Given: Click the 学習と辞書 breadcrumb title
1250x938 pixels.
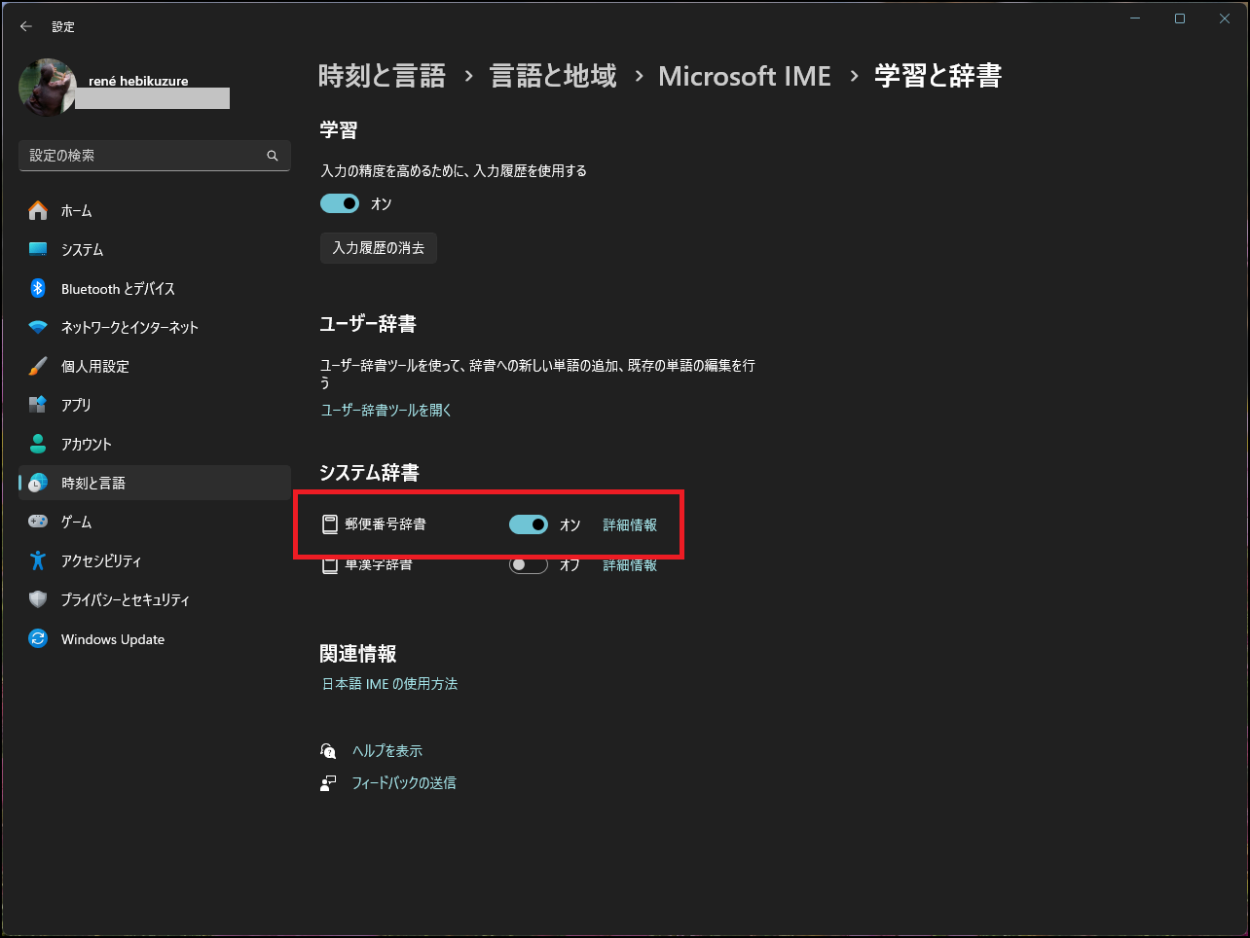Looking at the screenshot, I should click(x=938, y=76).
